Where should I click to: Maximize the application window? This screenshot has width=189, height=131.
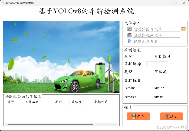176,3
